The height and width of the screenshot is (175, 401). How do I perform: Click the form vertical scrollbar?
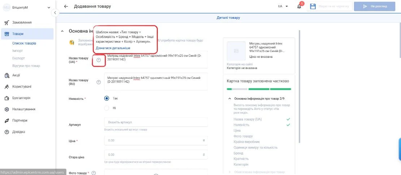(x=300, y=86)
